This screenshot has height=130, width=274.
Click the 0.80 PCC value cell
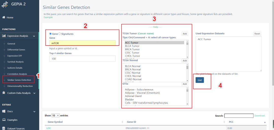pos(230,128)
